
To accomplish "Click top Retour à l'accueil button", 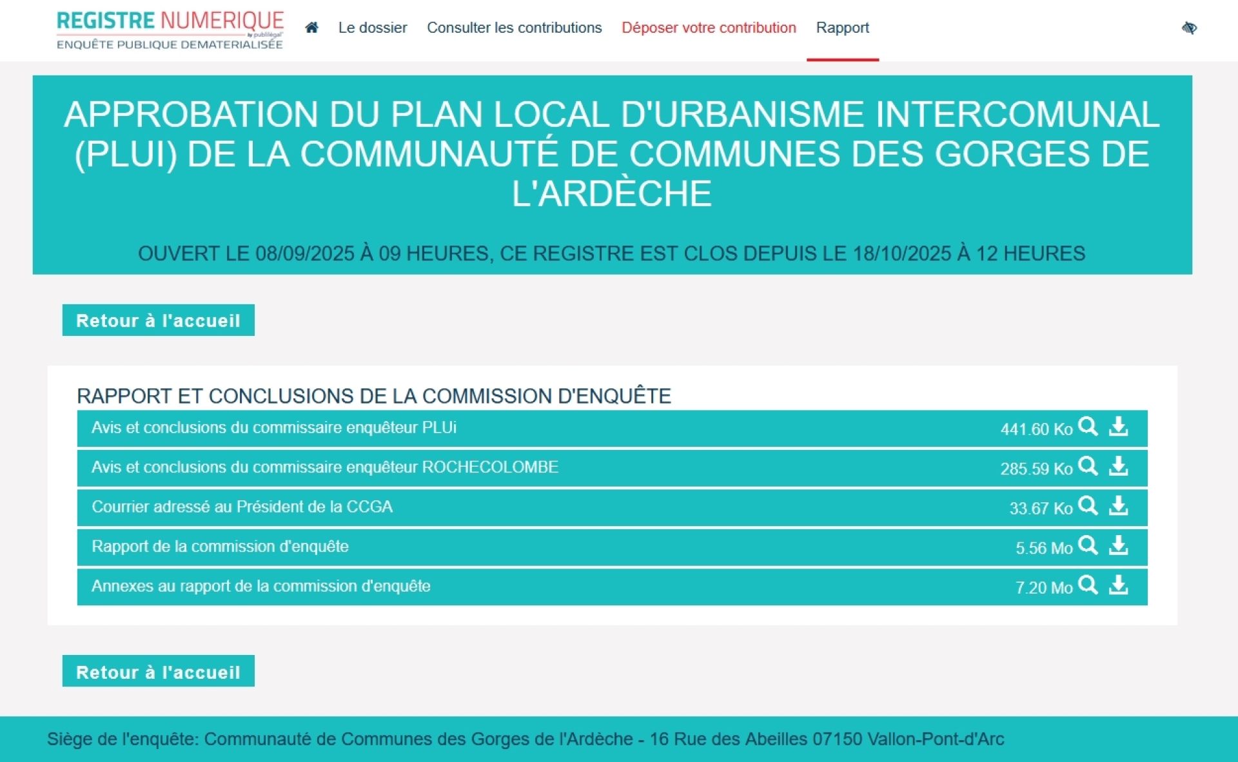I will pos(159,320).
